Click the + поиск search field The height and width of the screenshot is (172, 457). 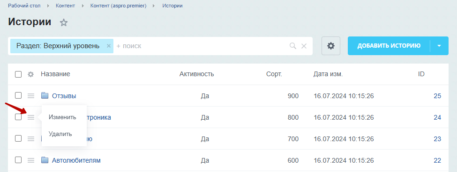pos(201,46)
